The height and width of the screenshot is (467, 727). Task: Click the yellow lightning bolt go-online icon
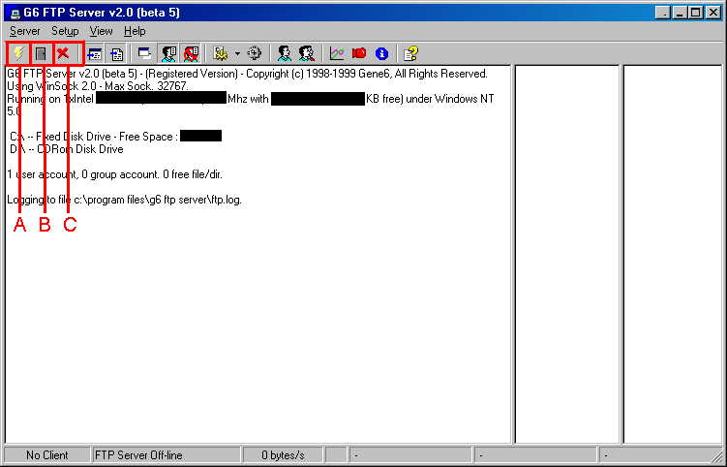[18, 53]
